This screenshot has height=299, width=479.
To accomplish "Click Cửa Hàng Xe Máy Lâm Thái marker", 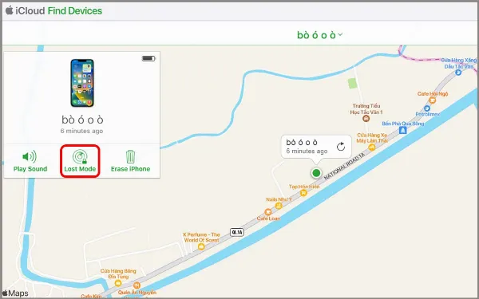I will (372, 148).
